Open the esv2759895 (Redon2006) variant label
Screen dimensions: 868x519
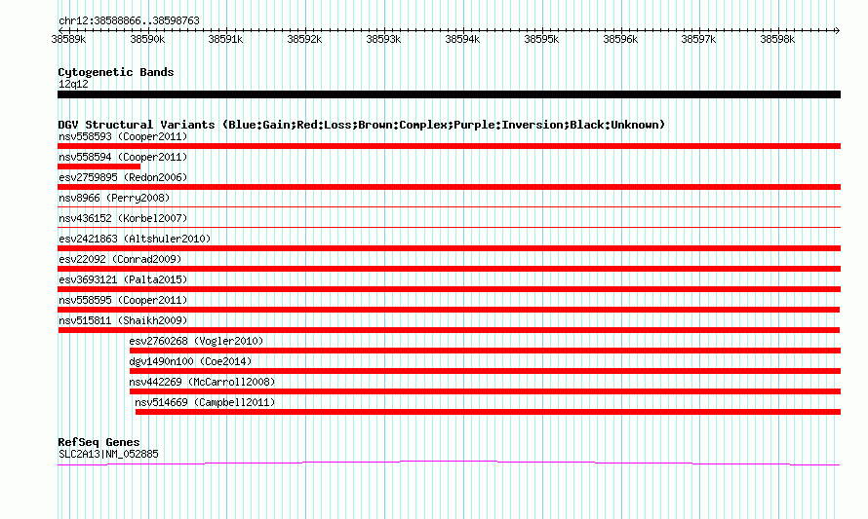click(x=123, y=177)
